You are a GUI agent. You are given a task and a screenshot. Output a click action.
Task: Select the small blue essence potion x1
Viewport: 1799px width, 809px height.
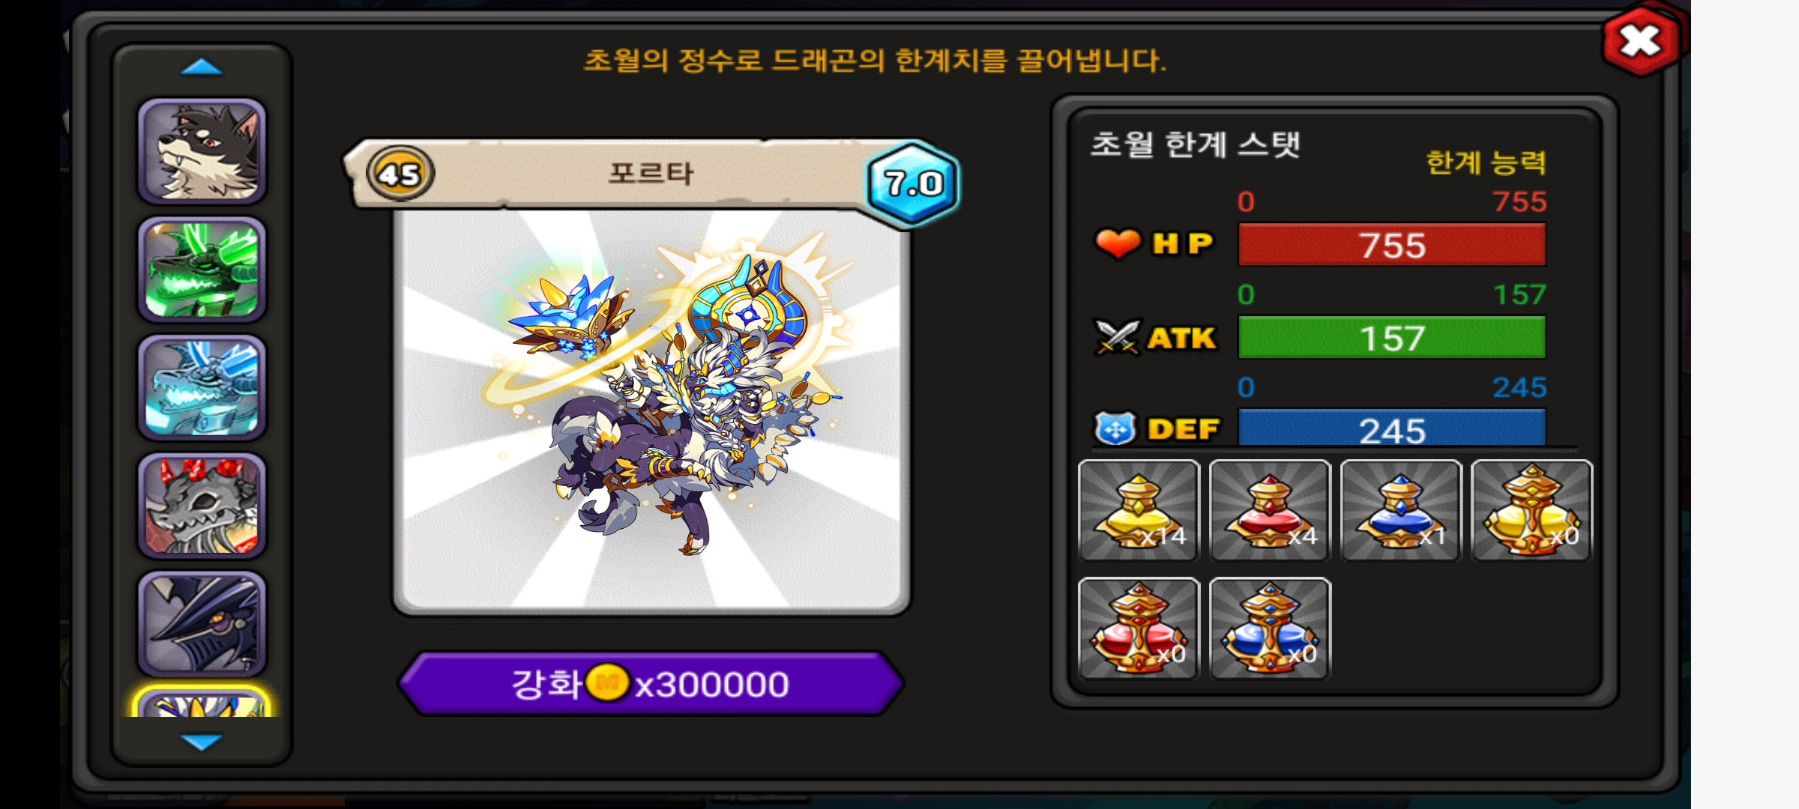tap(1401, 510)
